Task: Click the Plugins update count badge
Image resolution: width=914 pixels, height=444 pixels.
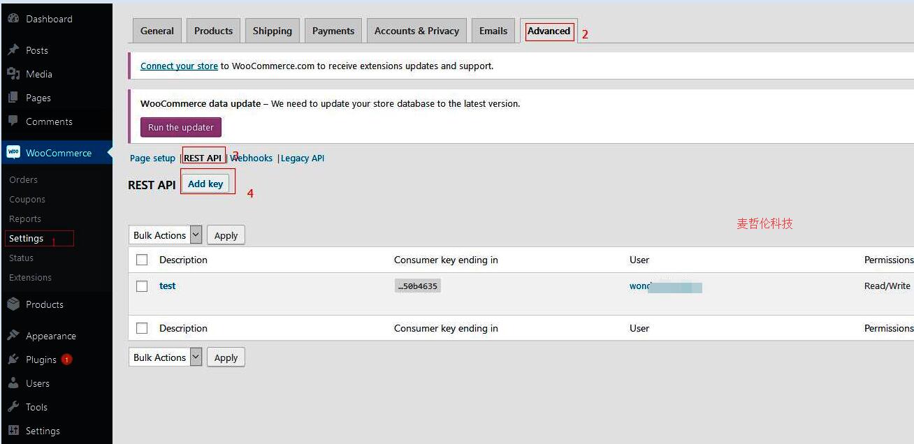Action: [66, 360]
